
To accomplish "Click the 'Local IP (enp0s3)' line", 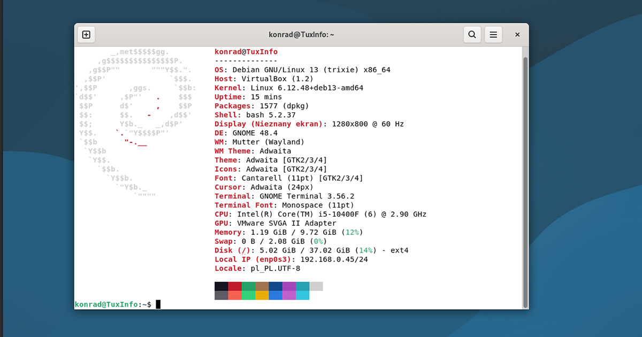I will pos(291,259).
